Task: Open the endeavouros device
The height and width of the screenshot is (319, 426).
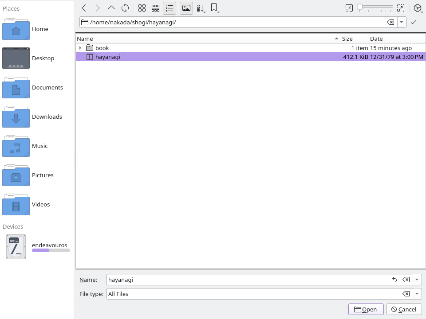Action: (37, 247)
